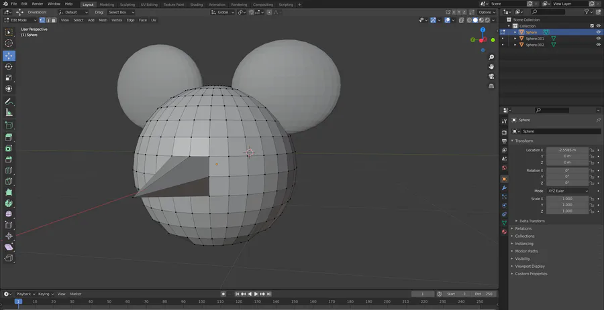Activate the Loop Cut tool

9,170
